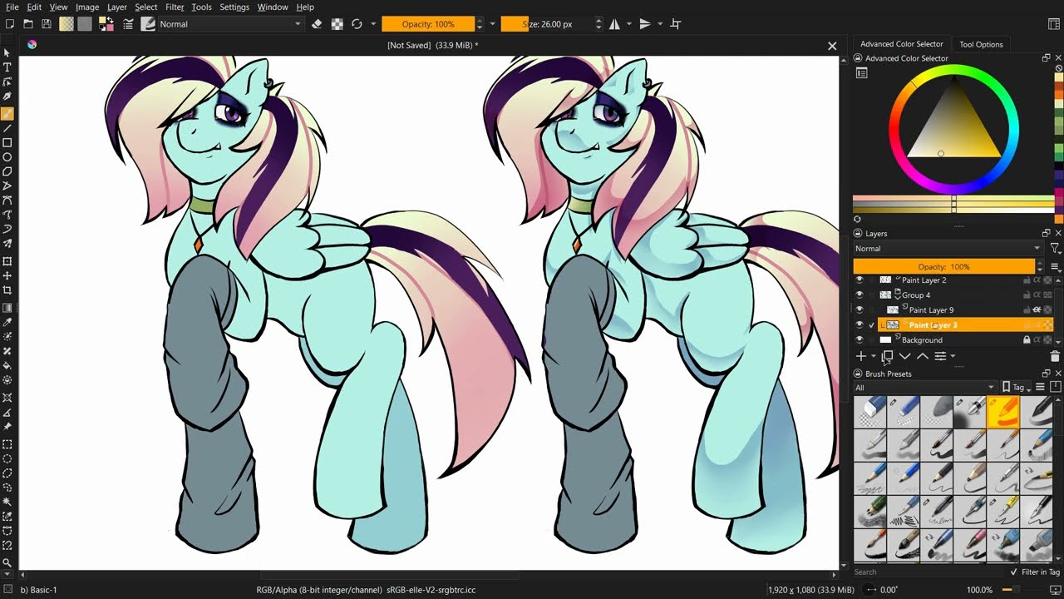Select the Fill bucket tool
1064x599 pixels.
7,365
